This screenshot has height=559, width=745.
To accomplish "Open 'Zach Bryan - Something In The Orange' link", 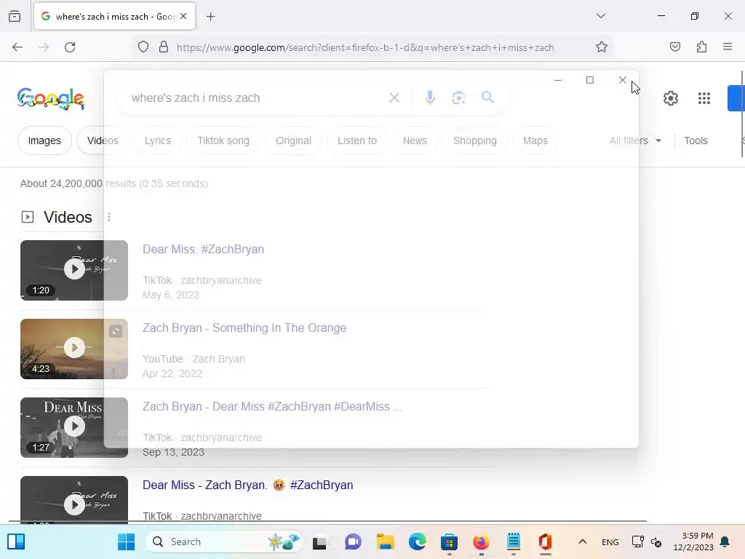I will (244, 328).
